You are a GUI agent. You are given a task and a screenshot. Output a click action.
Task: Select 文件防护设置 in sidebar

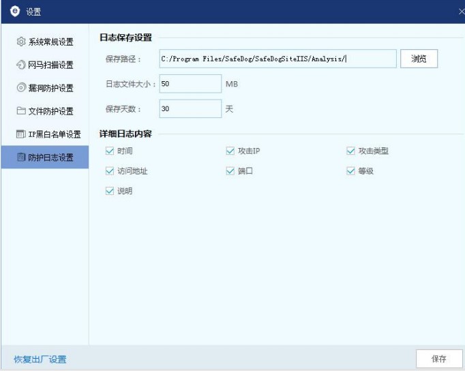click(45, 111)
